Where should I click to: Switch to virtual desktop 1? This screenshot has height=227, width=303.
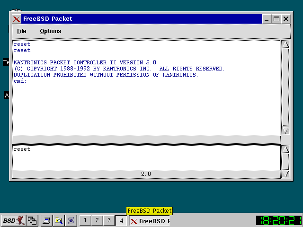pos(85,220)
